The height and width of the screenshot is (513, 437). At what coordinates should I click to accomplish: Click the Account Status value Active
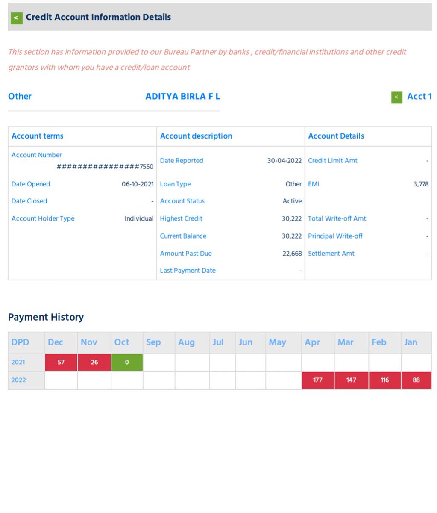pos(292,201)
